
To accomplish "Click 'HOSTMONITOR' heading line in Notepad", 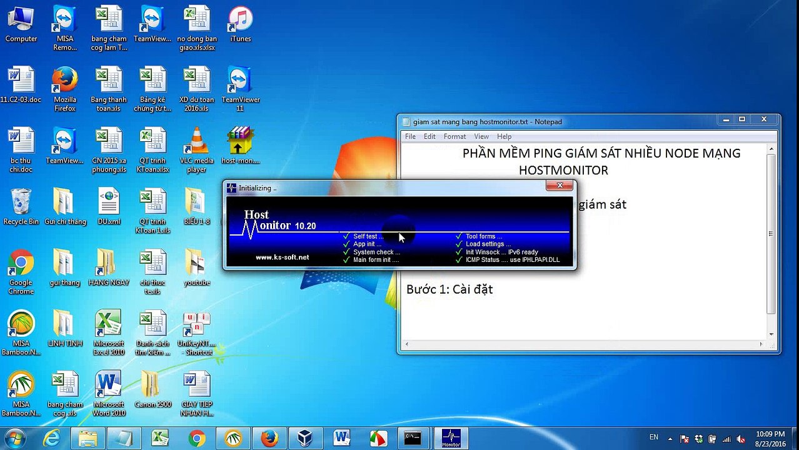I will [x=563, y=170].
